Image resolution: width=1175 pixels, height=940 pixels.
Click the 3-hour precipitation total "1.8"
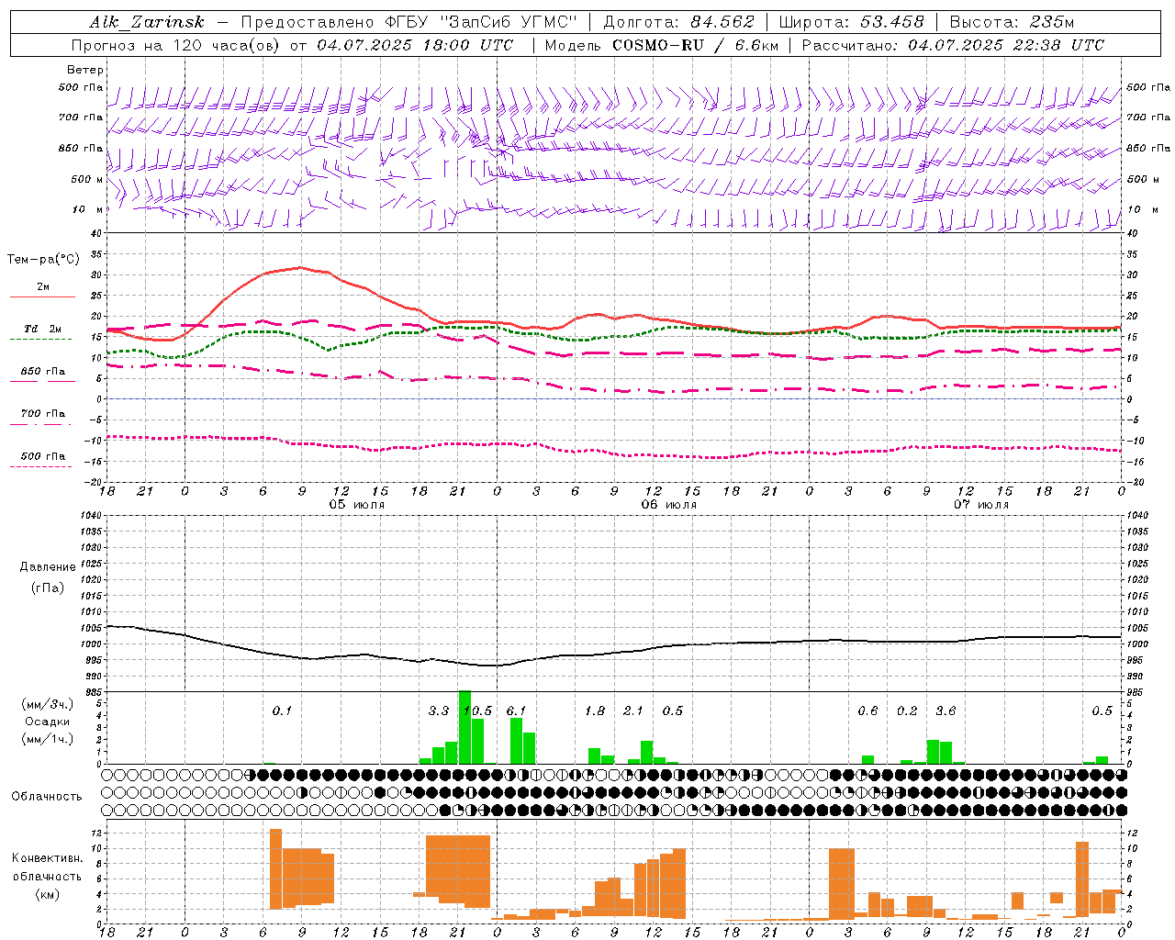coord(595,711)
